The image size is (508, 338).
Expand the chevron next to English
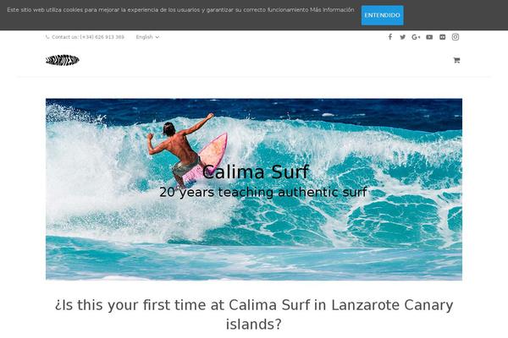[x=157, y=37]
